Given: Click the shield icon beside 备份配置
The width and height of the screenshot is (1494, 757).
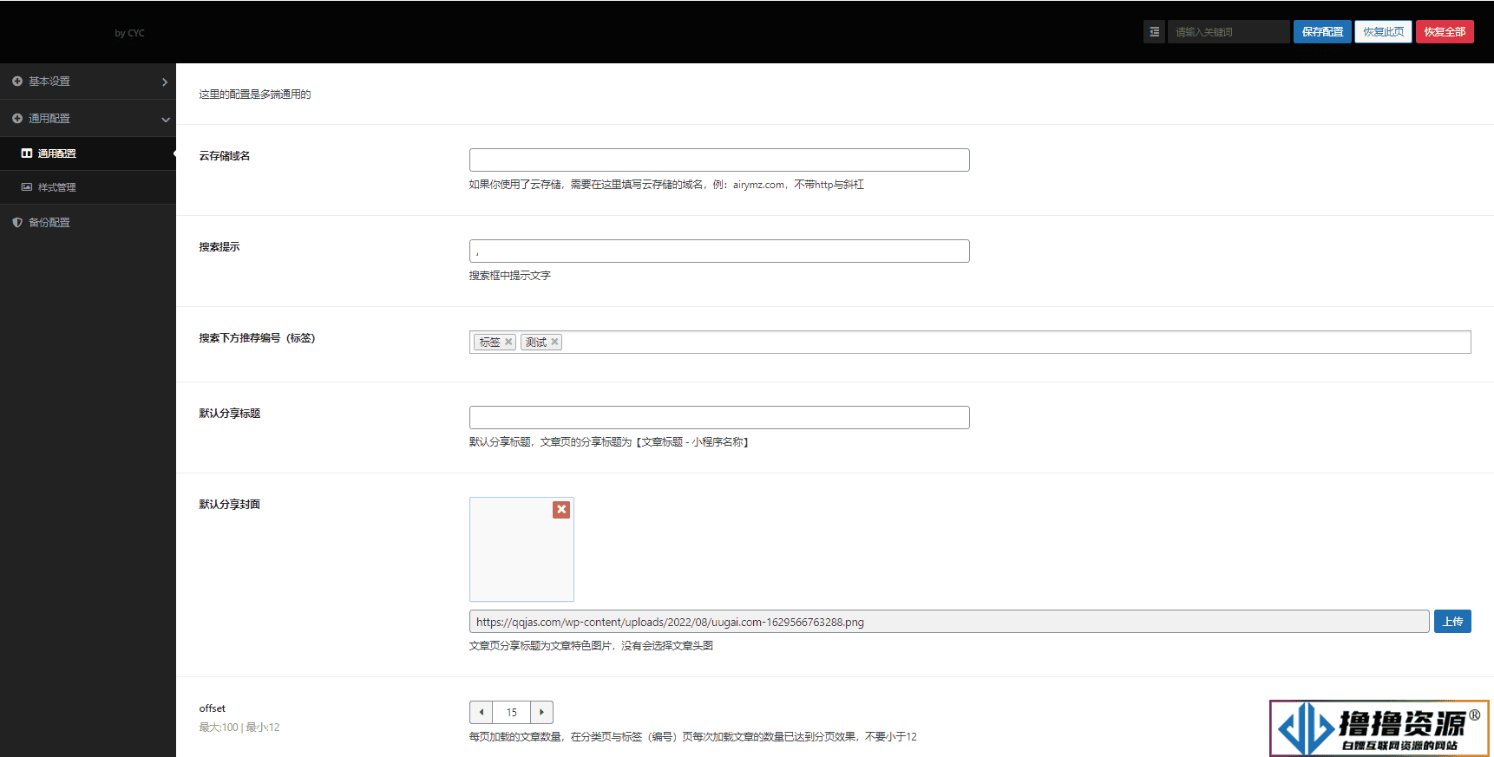Looking at the screenshot, I should 17,223.
